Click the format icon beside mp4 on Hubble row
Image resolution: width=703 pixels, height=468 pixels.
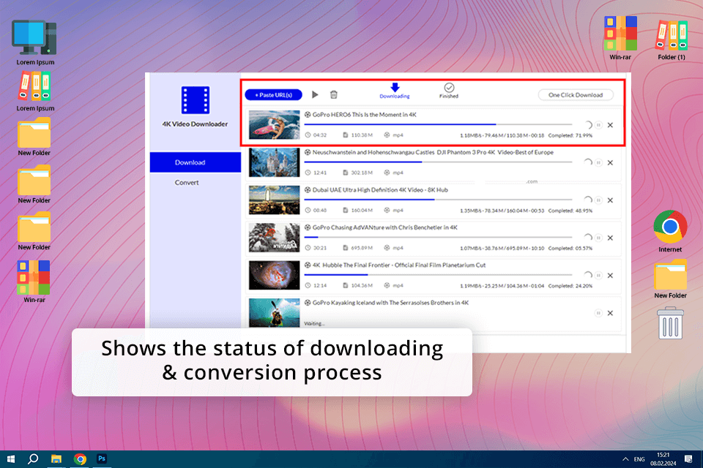(x=387, y=285)
